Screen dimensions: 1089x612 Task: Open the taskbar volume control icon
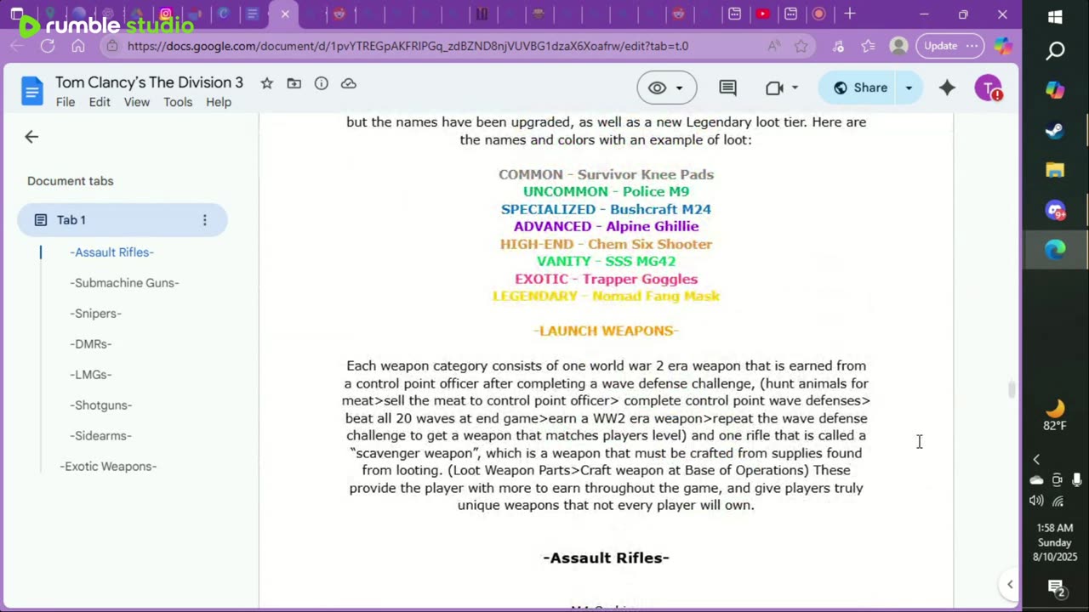click(x=1036, y=501)
